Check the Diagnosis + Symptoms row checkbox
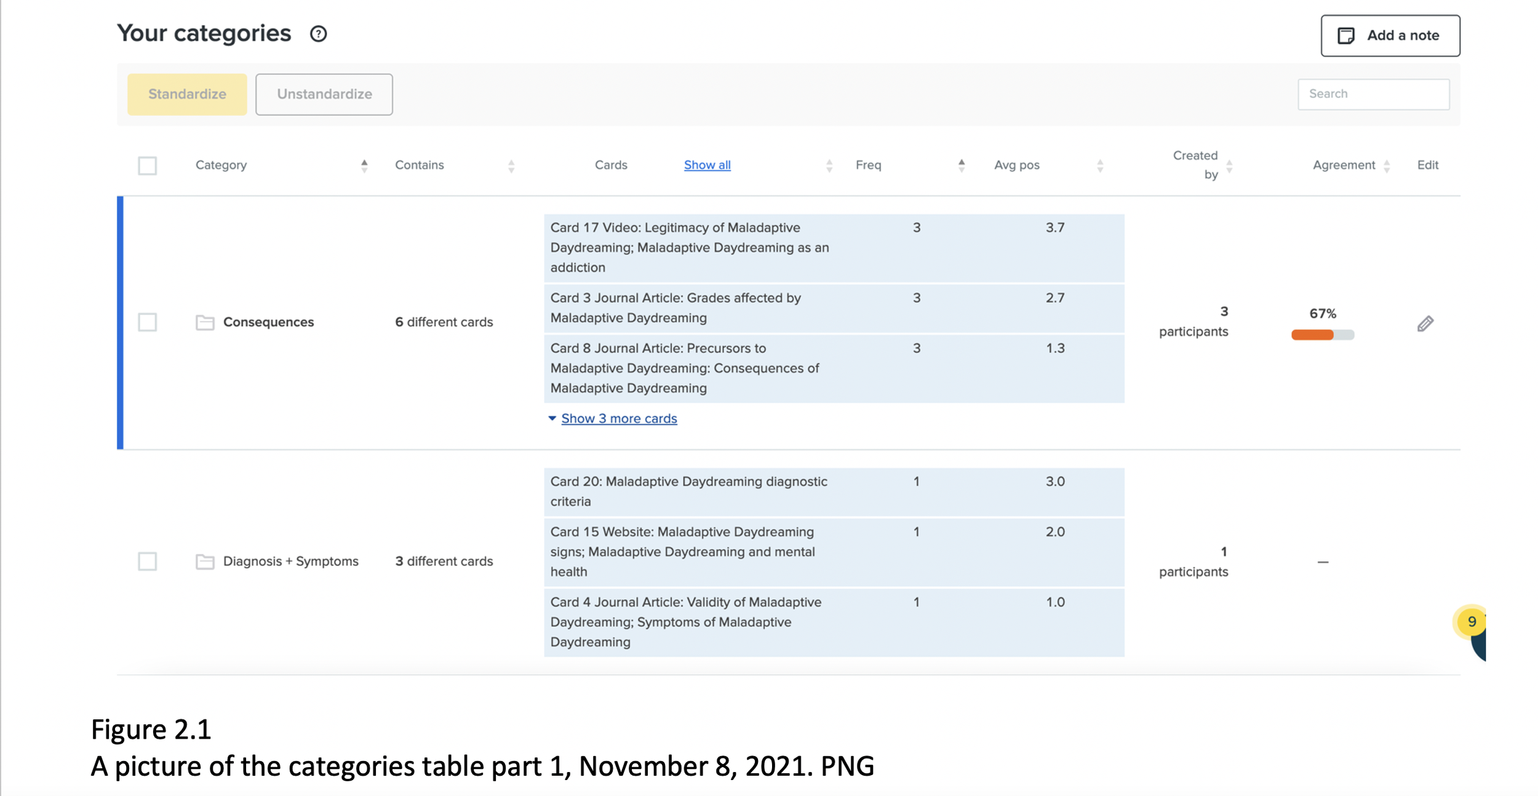 point(148,562)
